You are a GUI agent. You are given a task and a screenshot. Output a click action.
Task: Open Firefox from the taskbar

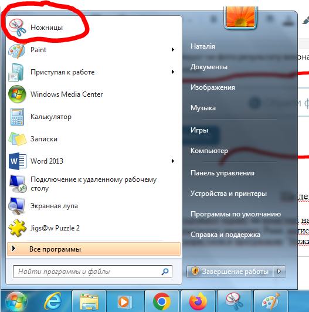(x=198, y=301)
